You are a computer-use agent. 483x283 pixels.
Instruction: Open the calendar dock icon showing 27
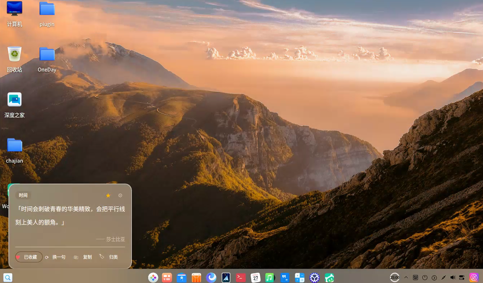click(x=255, y=278)
